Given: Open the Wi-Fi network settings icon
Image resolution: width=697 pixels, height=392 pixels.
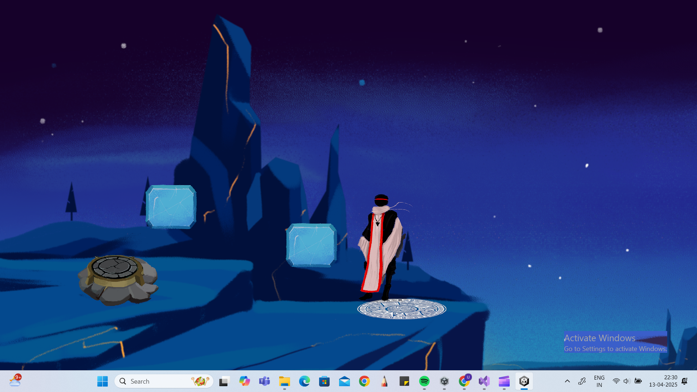Looking at the screenshot, I should (x=616, y=381).
